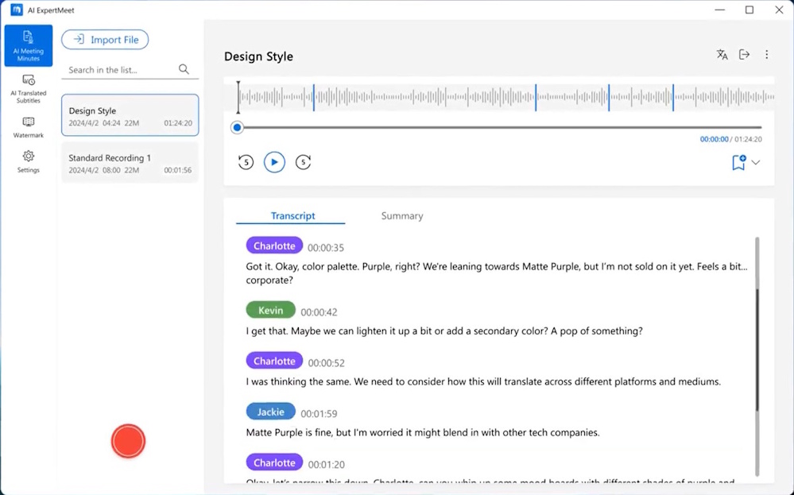Viewport: 794px width, 495px height.
Task: Play the Design Style recording
Action: point(274,162)
